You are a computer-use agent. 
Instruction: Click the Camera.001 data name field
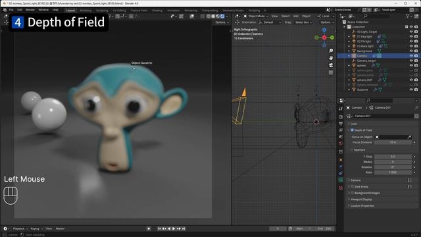click(384, 116)
